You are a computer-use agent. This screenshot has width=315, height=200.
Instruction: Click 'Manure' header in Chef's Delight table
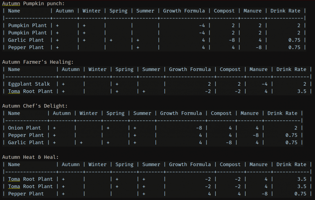click(250, 113)
